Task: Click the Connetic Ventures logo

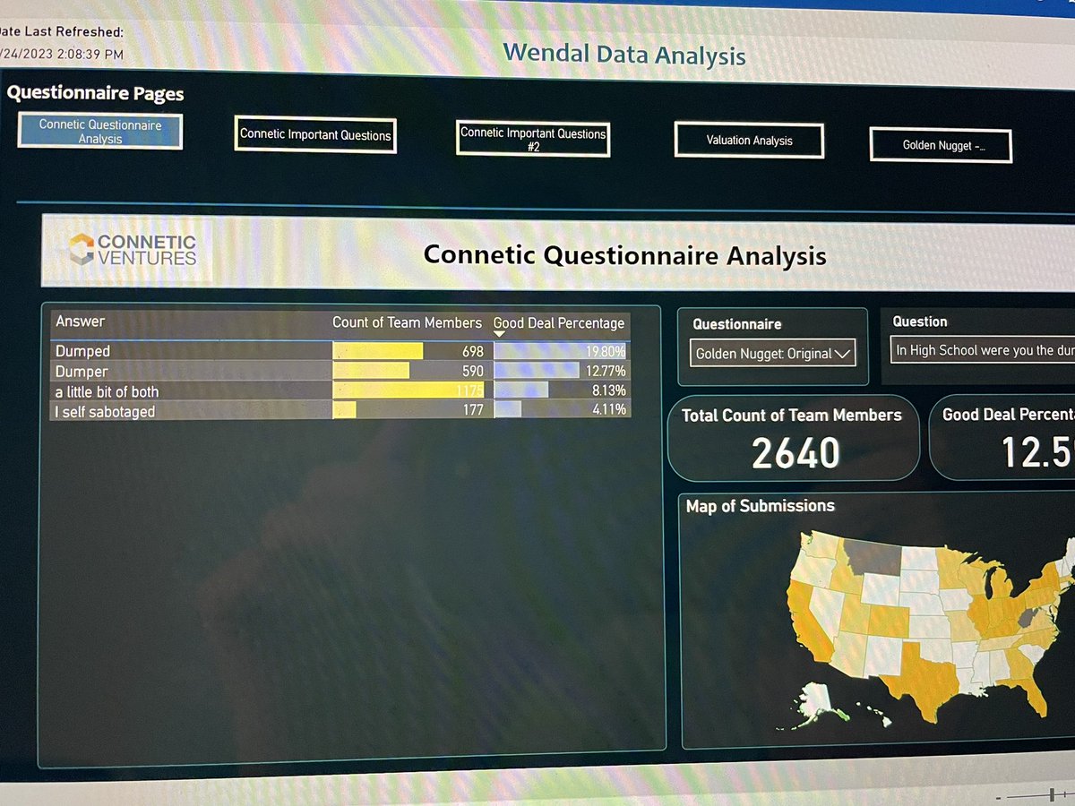Action: [133, 250]
